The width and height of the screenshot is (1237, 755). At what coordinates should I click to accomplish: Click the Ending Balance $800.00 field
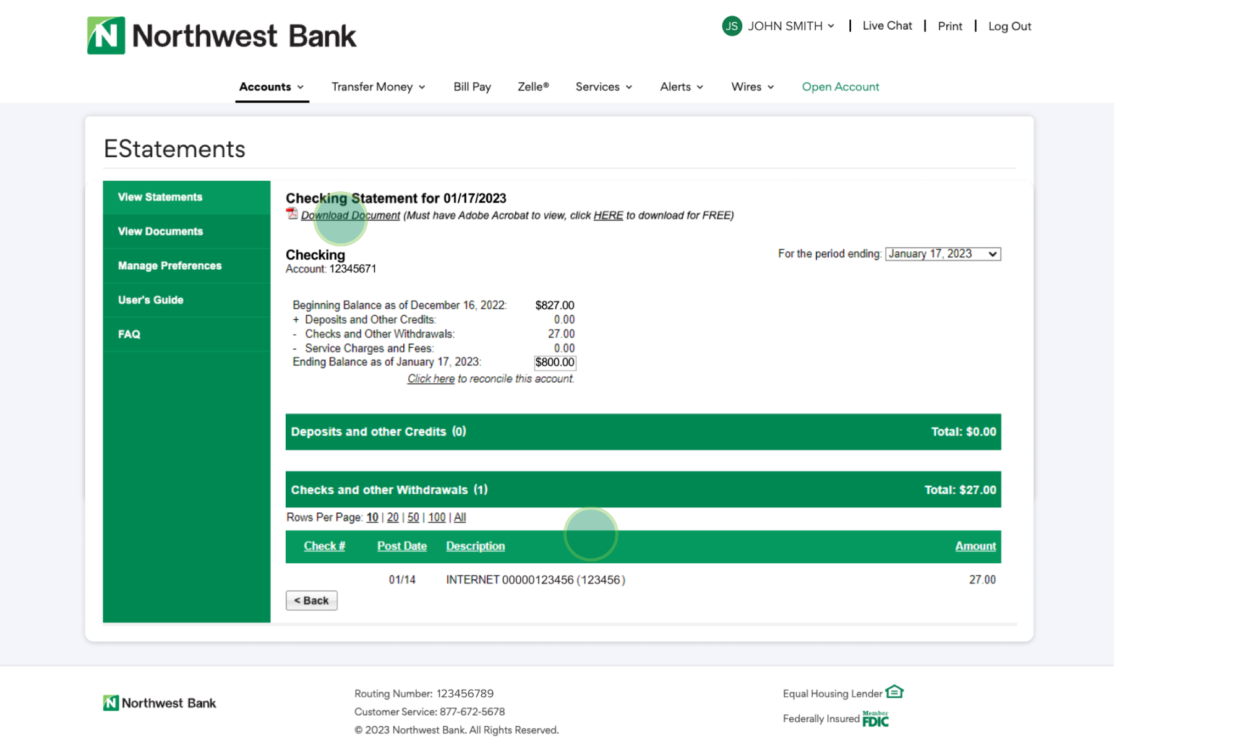point(554,363)
